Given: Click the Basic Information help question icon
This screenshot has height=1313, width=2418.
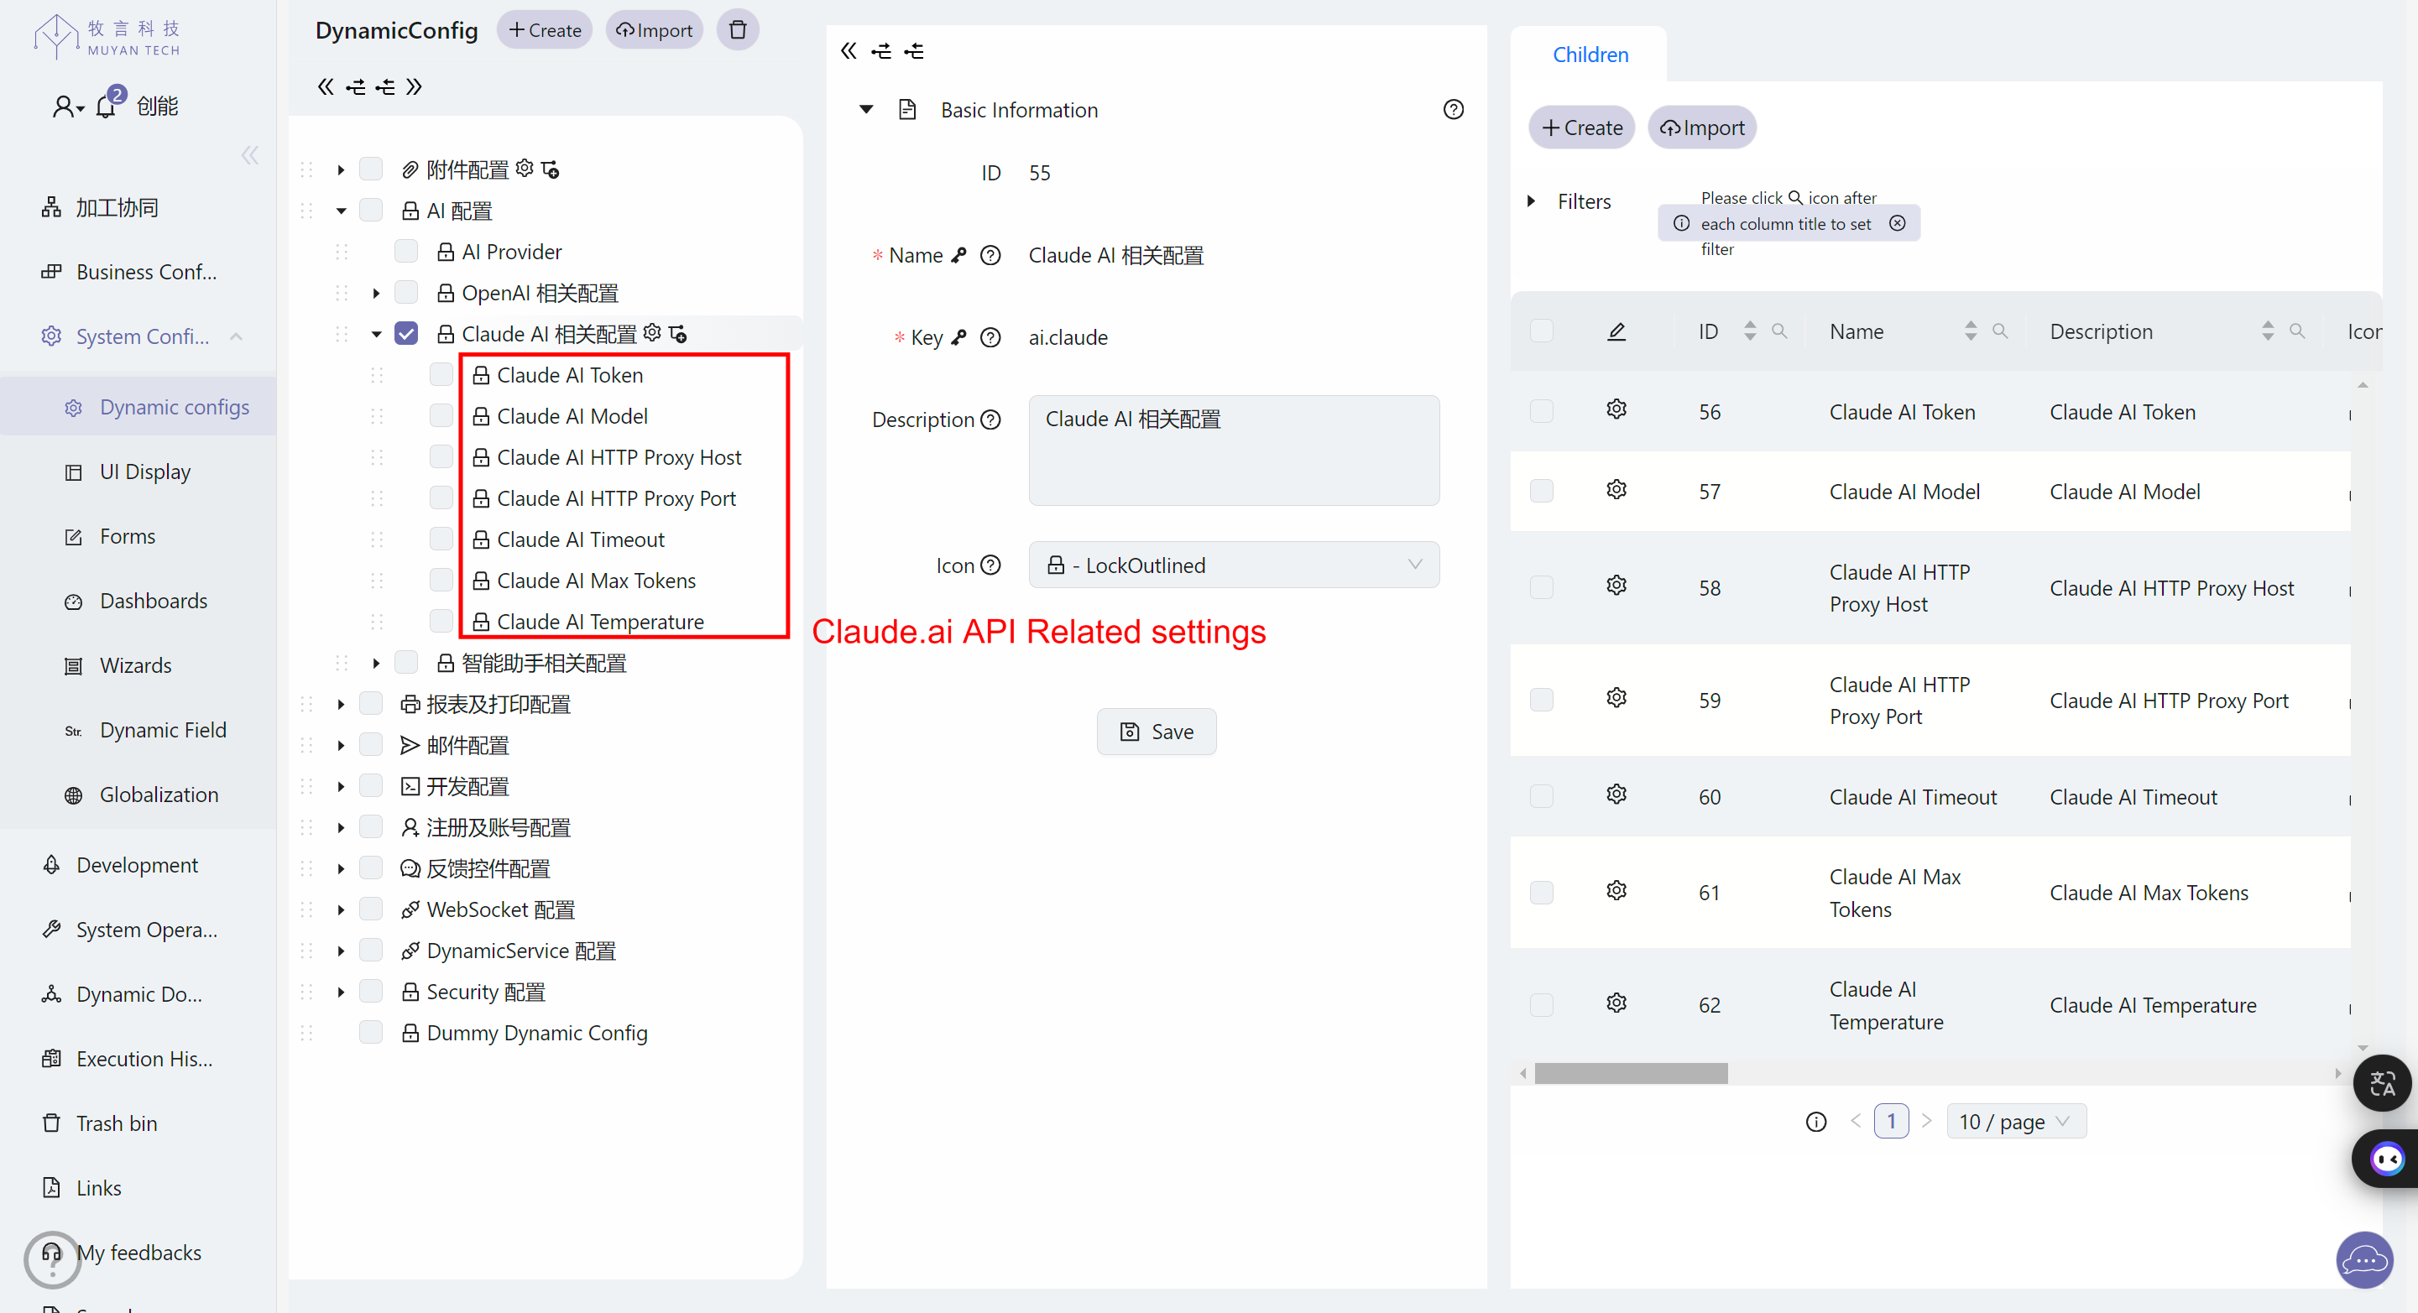Looking at the screenshot, I should tap(1453, 110).
